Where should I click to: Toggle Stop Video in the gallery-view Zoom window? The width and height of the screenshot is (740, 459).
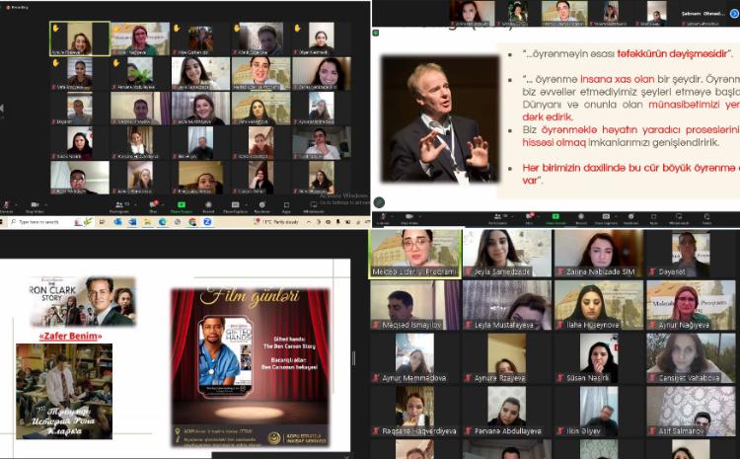[34, 206]
